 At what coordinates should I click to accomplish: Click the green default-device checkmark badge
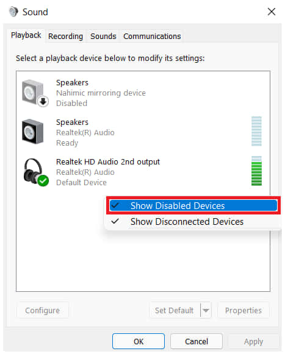click(43, 180)
